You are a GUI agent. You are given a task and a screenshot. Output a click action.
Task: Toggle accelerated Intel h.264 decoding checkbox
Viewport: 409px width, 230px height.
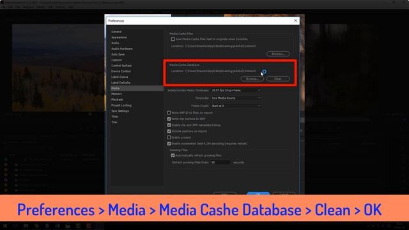[x=169, y=144]
